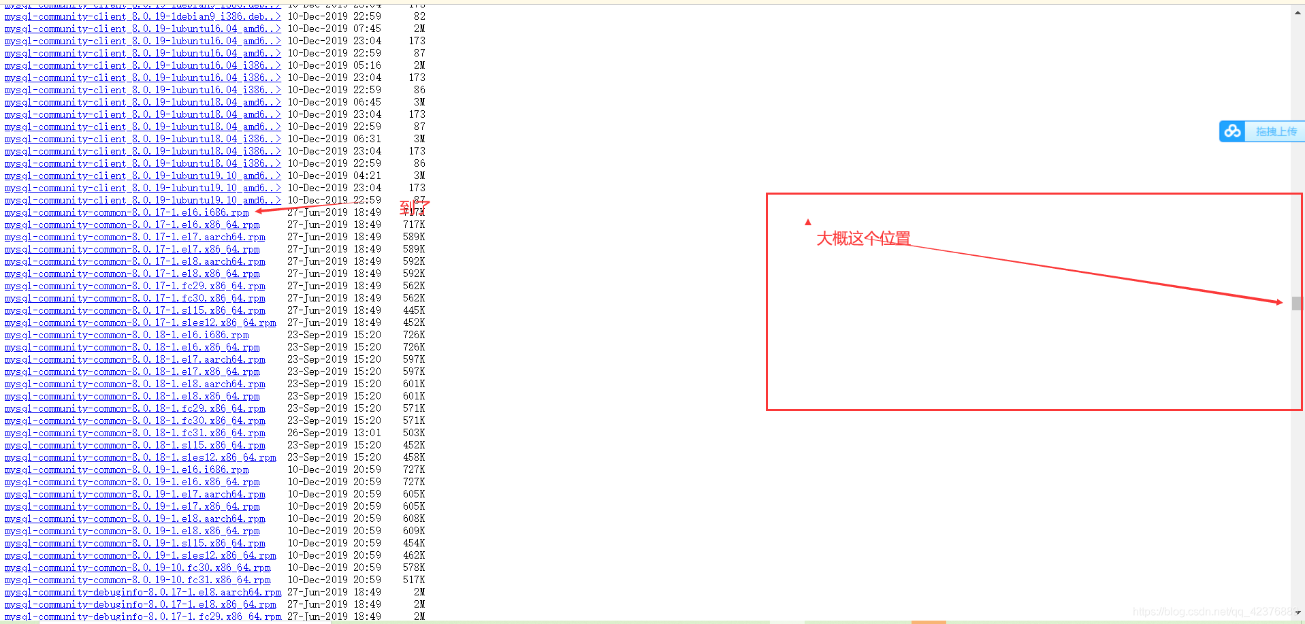Viewport: 1305px width, 624px height.
Task: Open common-8.0.18-1.fc30.x86_64.rpm link
Action: pyautogui.click(x=135, y=421)
